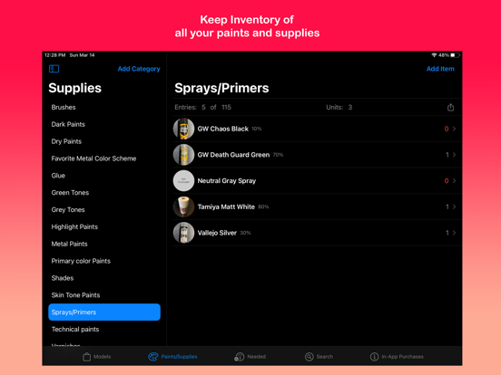This screenshot has width=501, height=375.
Task: Expand Neutral Gray Spray chevron
Action: tap(454, 181)
